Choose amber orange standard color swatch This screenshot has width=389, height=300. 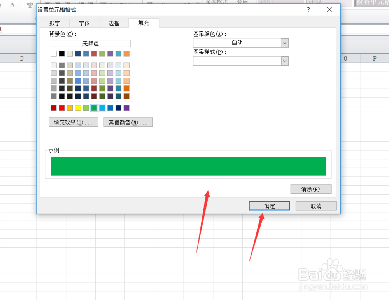pyautogui.click(x=70, y=108)
